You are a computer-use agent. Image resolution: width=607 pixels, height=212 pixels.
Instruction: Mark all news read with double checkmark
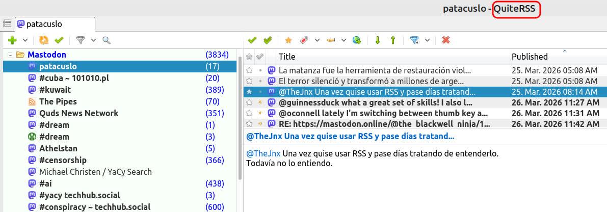pyautogui.click(x=268, y=40)
